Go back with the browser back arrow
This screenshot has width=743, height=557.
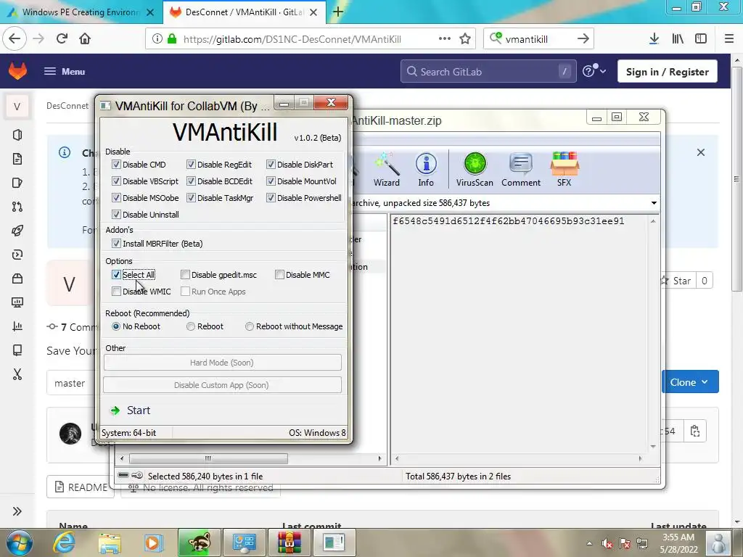coord(15,38)
